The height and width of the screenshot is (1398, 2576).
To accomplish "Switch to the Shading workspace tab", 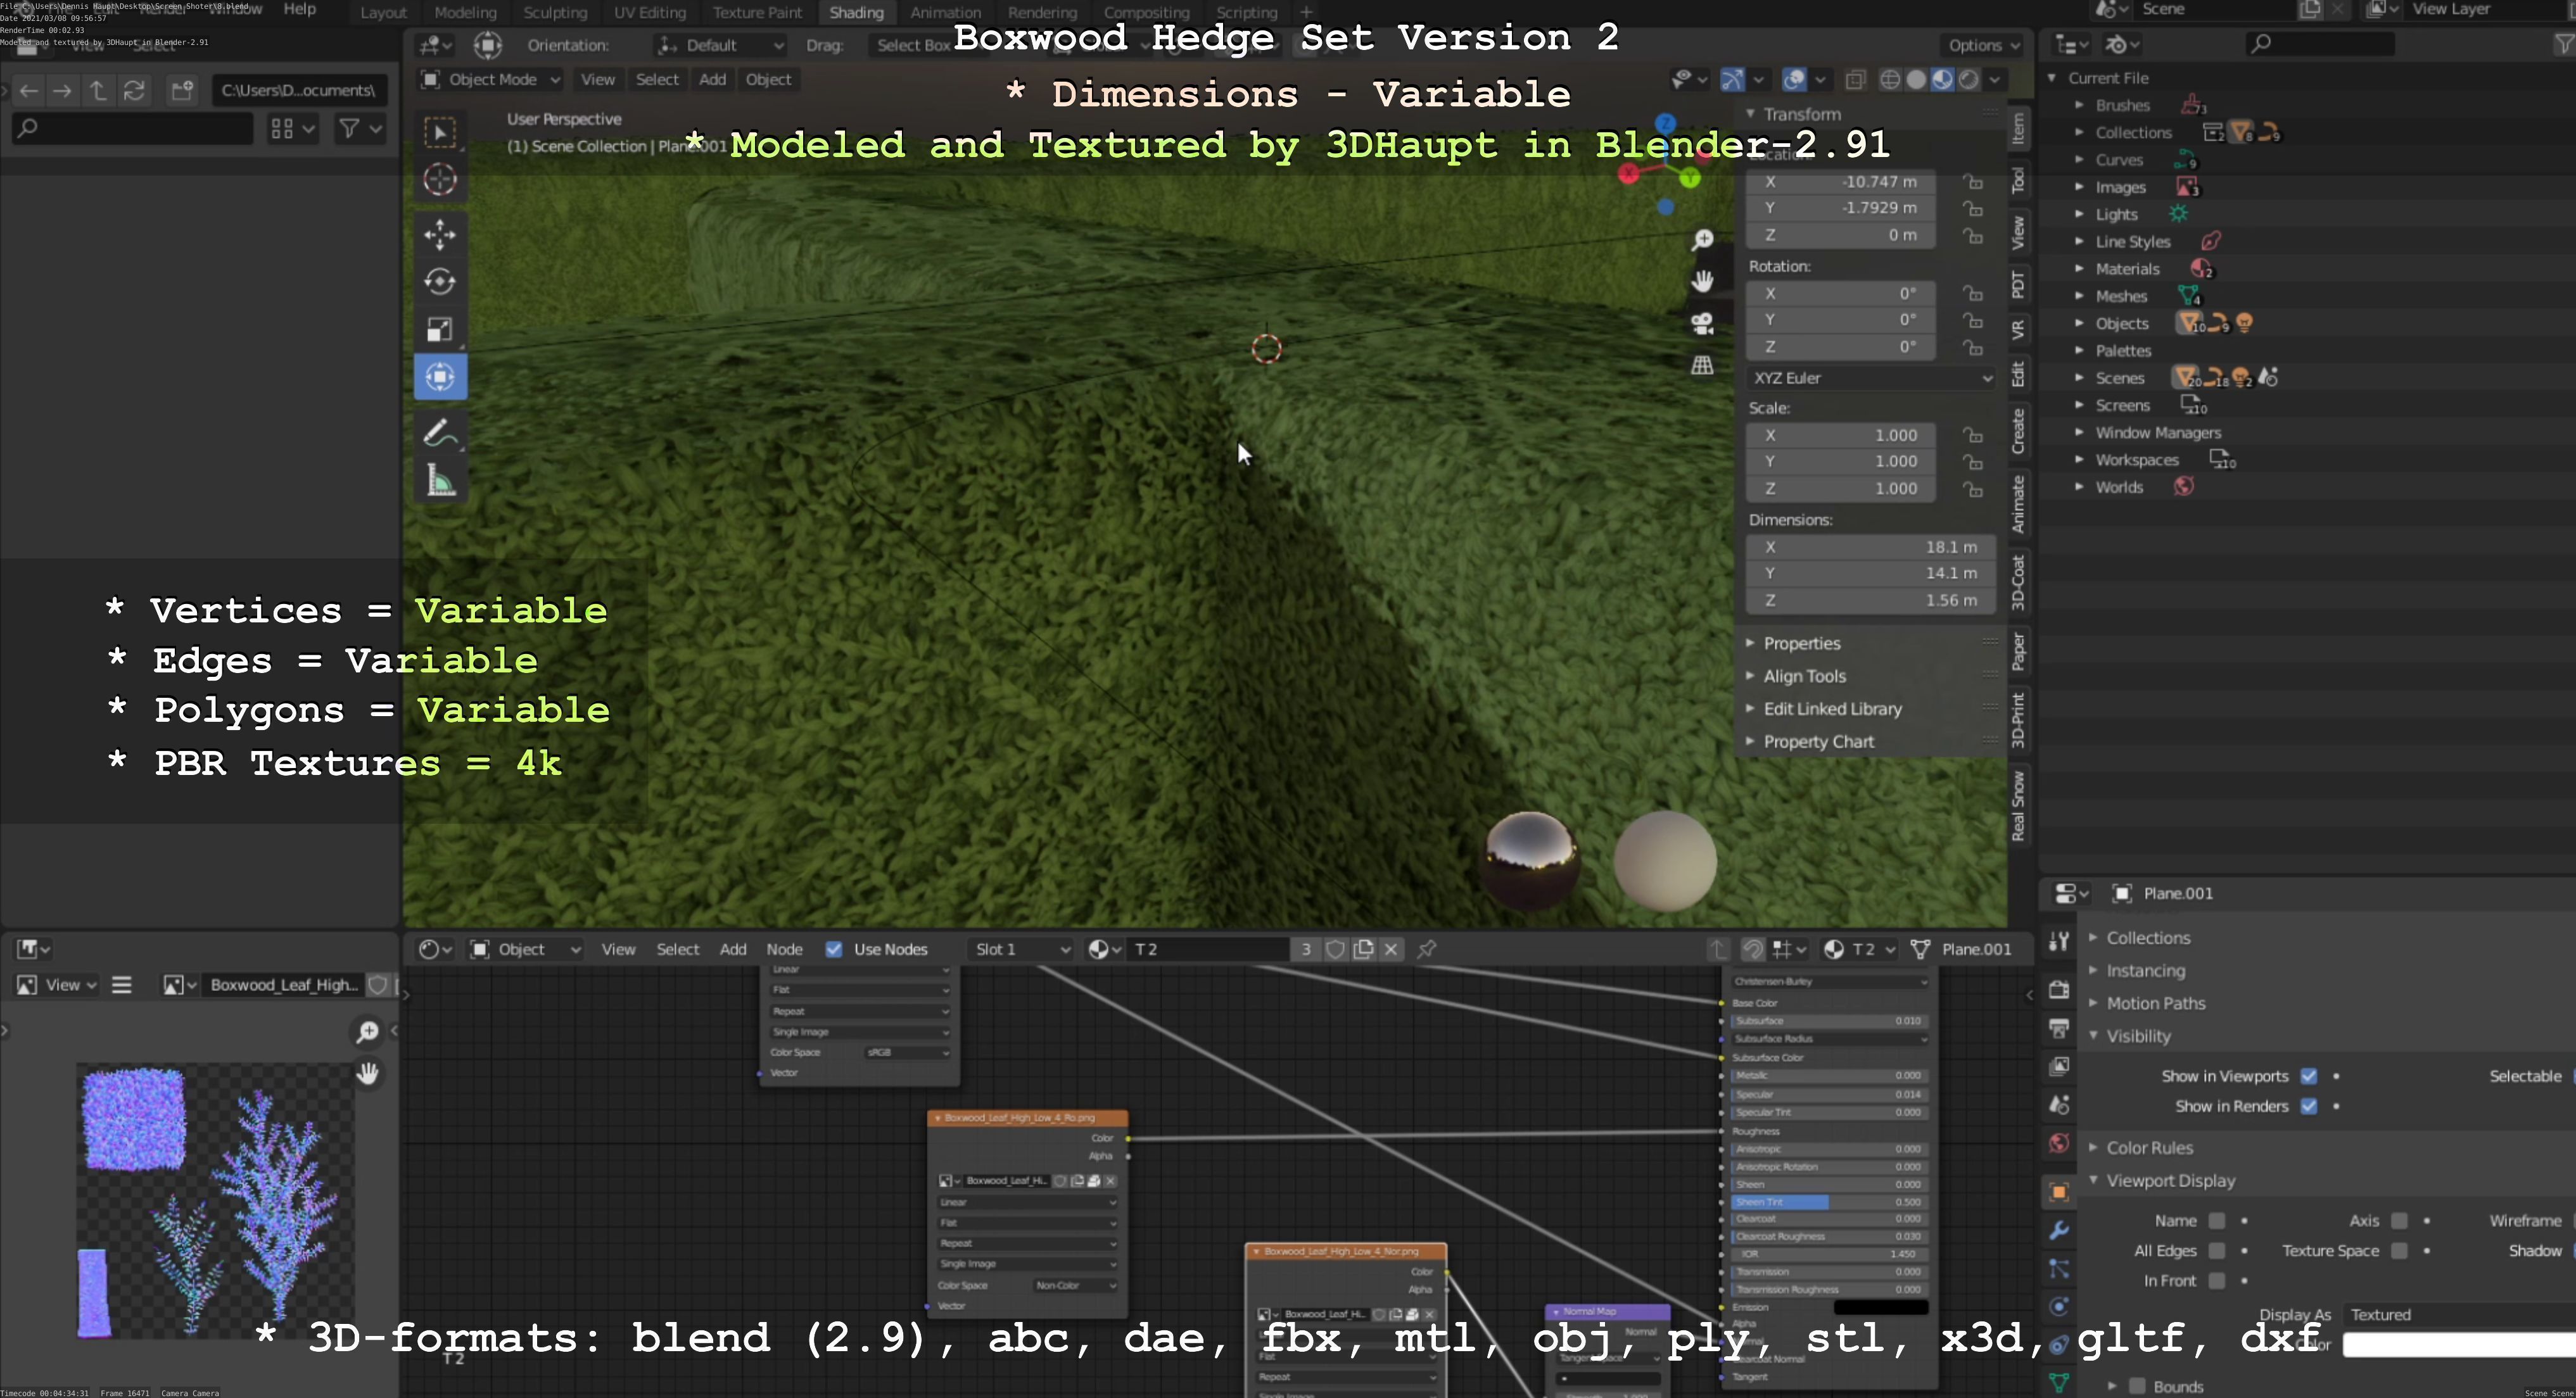I will coord(856,13).
